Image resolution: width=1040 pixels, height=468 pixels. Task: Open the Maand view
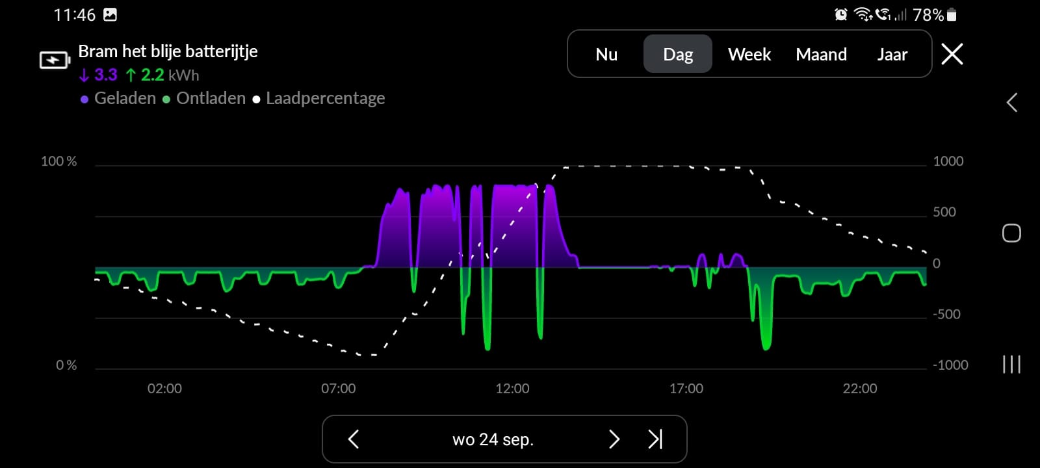(821, 55)
